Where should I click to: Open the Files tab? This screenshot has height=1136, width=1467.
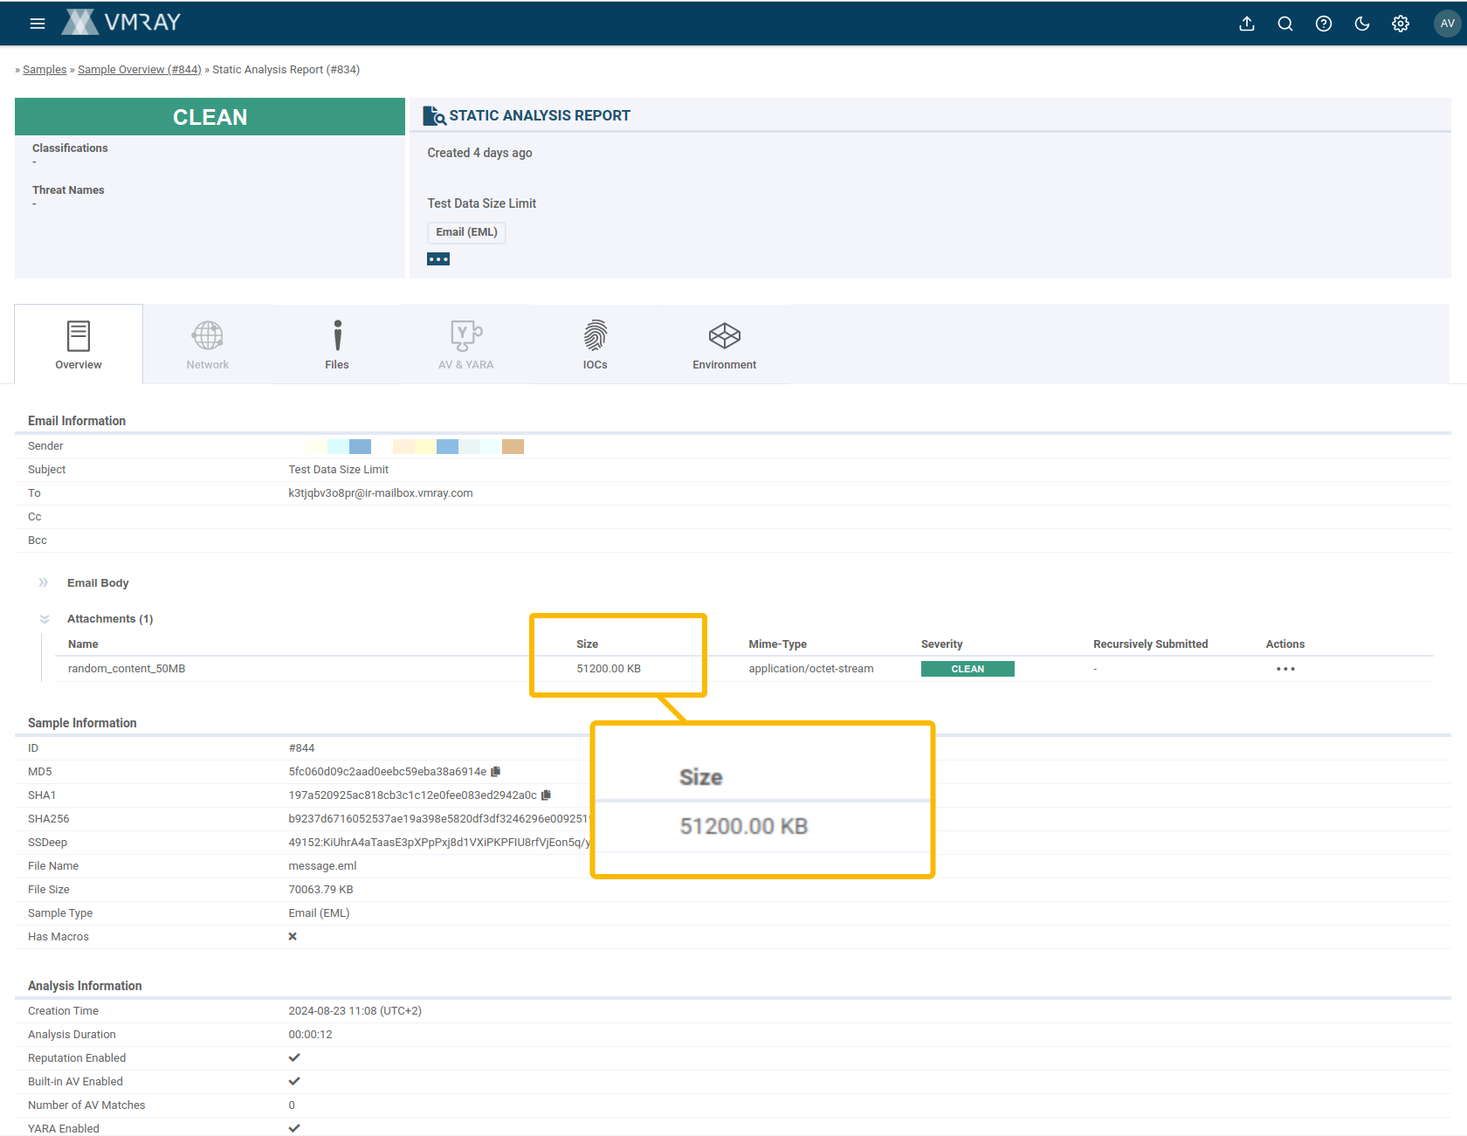(x=337, y=345)
